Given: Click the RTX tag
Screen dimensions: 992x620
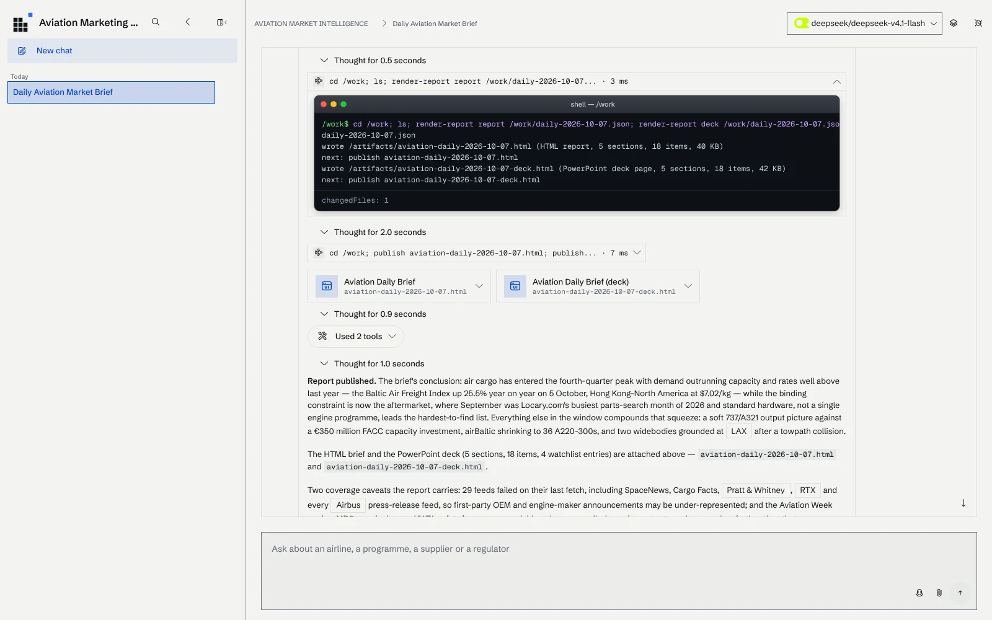Looking at the screenshot, I should point(808,490).
